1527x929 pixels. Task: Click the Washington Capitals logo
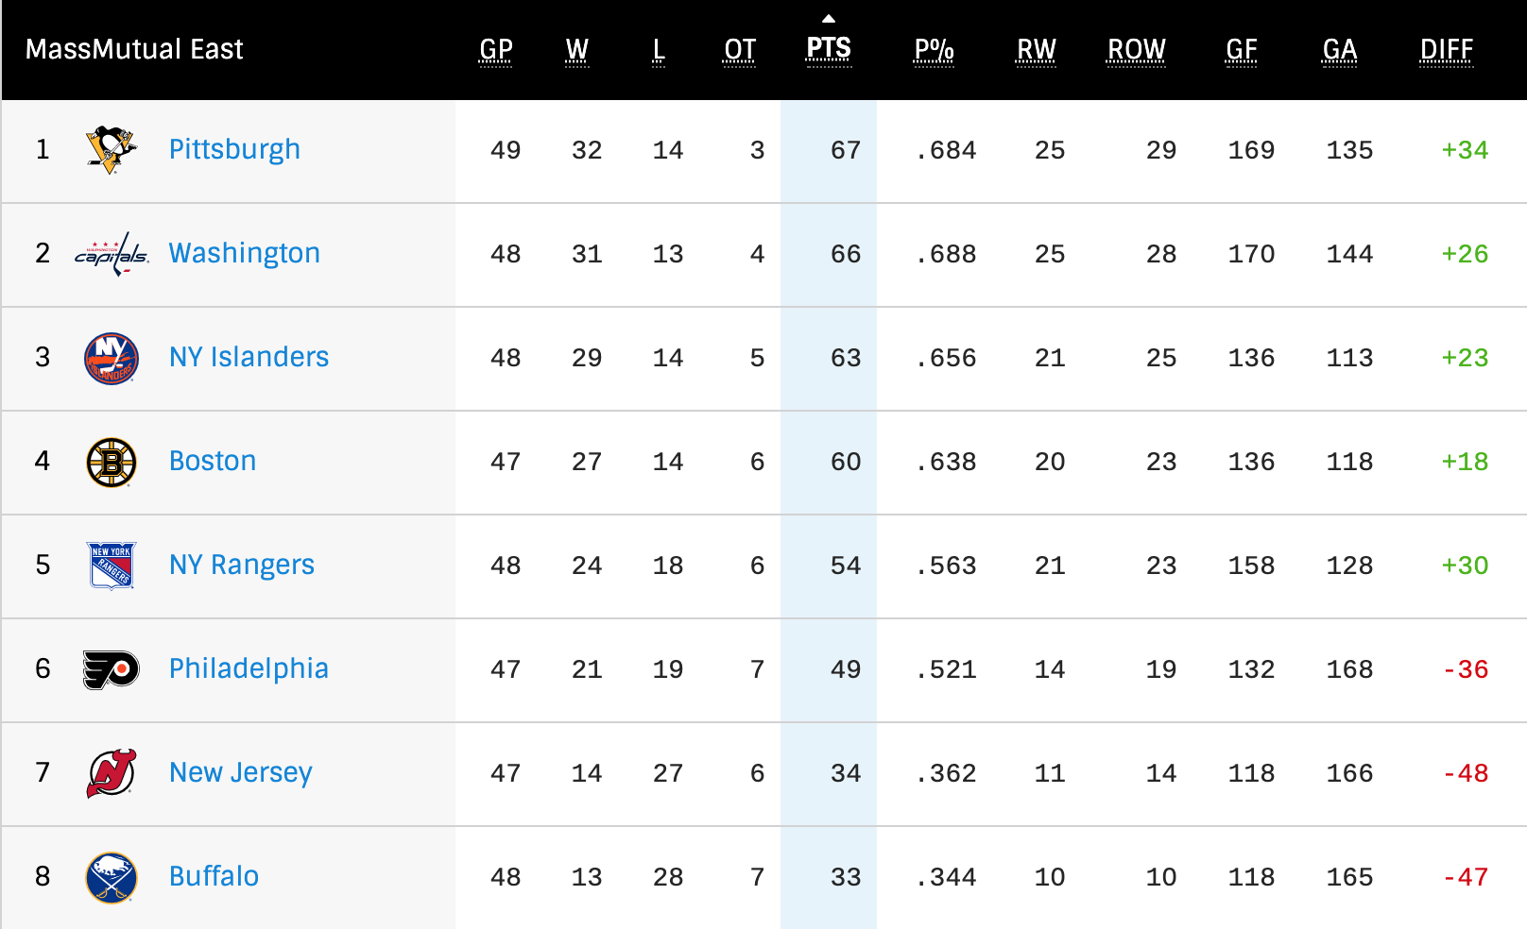coord(112,254)
